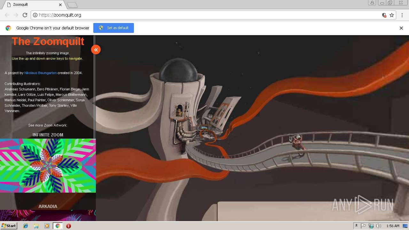Image resolution: width=409 pixels, height=230 pixels.
Task: Click the clock showing 1:56 AM
Action: click(393, 226)
